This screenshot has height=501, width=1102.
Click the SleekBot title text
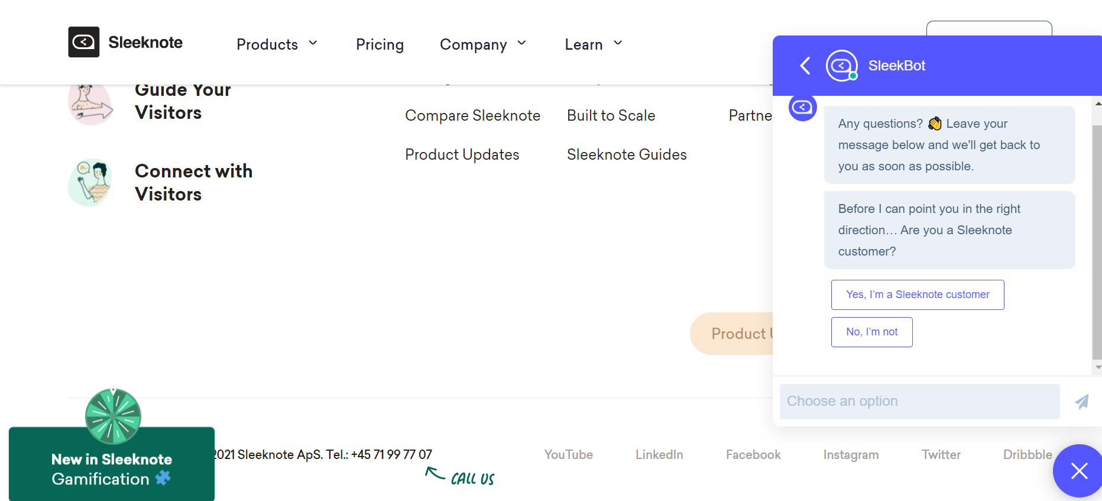(896, 66)
